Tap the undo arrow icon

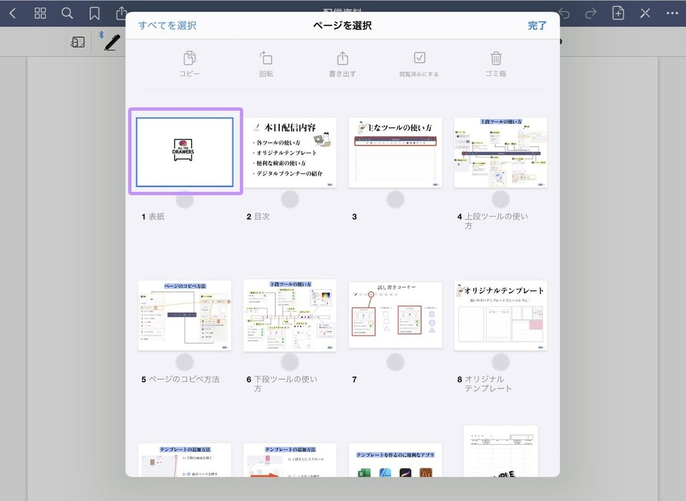564,13
